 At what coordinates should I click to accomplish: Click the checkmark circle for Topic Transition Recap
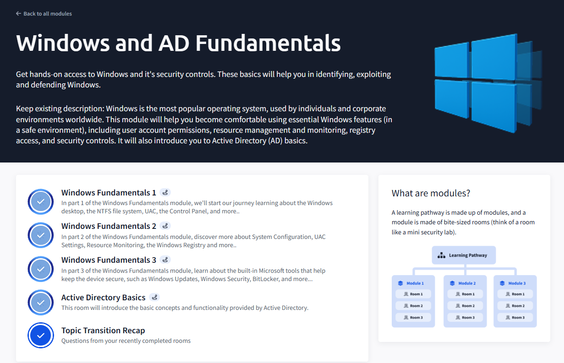(x=41, y=336)
